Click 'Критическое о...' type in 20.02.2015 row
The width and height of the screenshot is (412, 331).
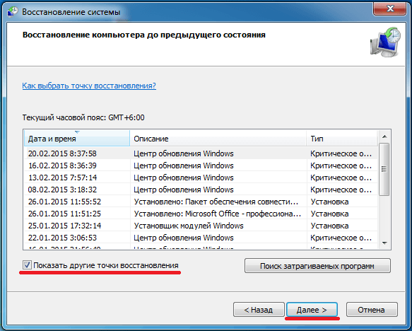[341, 153]
